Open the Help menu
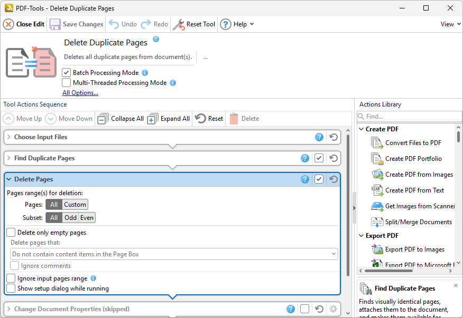This screenshot has width=463, height=318. (237, 24)
